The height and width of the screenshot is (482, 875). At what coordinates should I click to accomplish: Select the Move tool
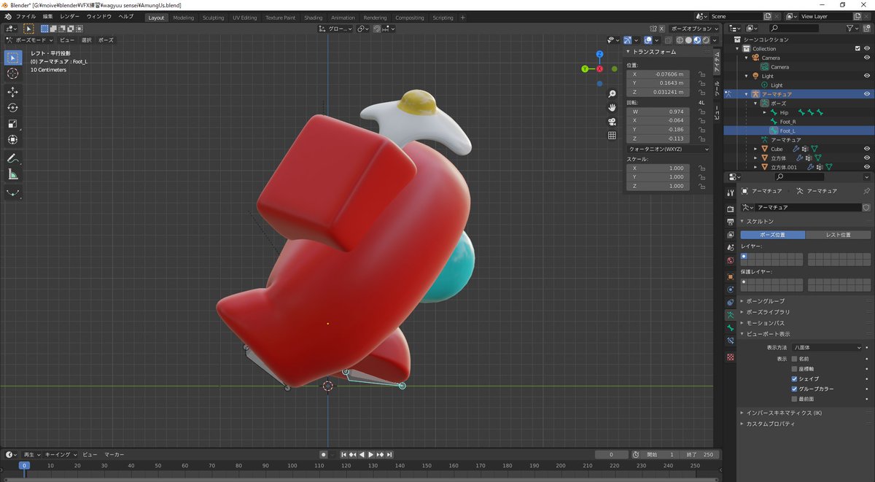(13, 91)
